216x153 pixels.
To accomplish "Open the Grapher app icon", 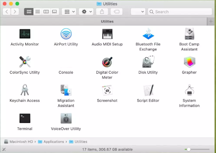I will click(189, 62).
